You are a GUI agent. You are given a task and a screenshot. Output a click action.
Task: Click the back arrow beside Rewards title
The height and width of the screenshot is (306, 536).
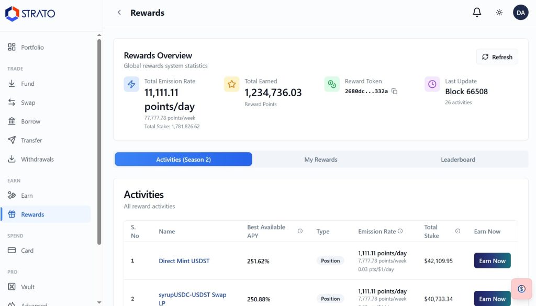click(119, 13)
